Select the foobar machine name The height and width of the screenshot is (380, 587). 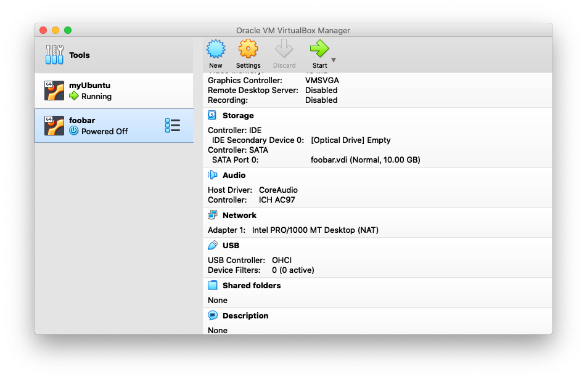pyautogui.click(x=82, y=121)
